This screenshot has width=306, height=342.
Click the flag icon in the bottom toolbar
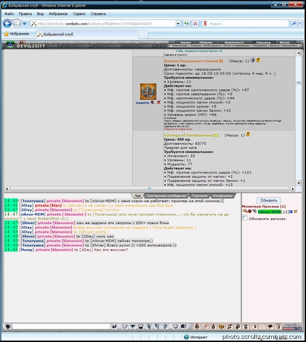270,327
